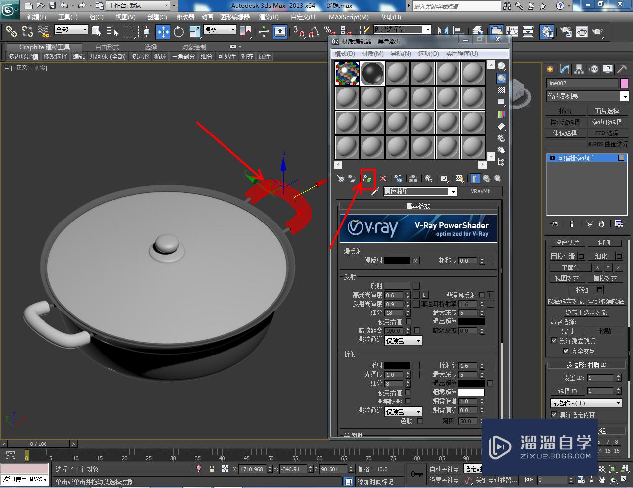Toggle 影响阴影 checkbox

pos(407,401)
